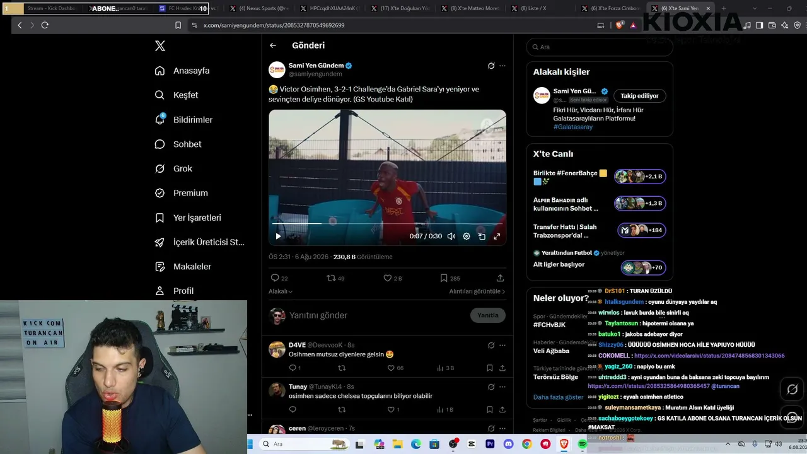Viewport: 807px width, 454px height.
Task: Open Grok icon on Tunay's reply
Action: click(x=491, y=387)
